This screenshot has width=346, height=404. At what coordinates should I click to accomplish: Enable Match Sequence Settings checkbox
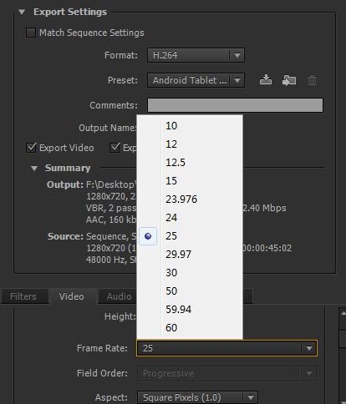point(31,33)
